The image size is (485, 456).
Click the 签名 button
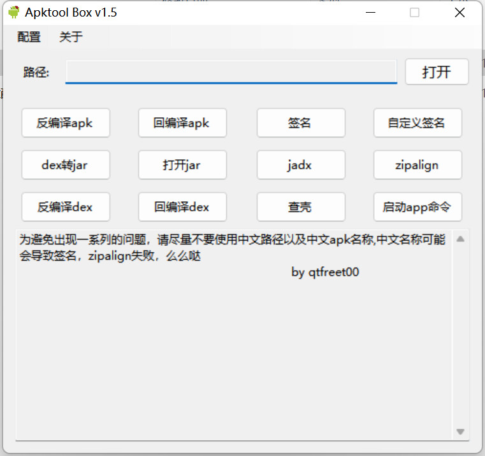[301, 123]
